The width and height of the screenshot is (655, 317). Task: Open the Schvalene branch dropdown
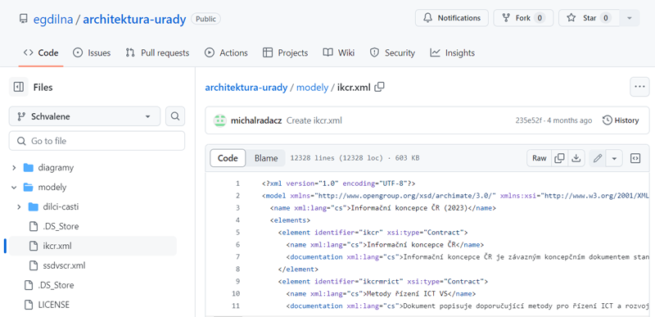point(84,116)
